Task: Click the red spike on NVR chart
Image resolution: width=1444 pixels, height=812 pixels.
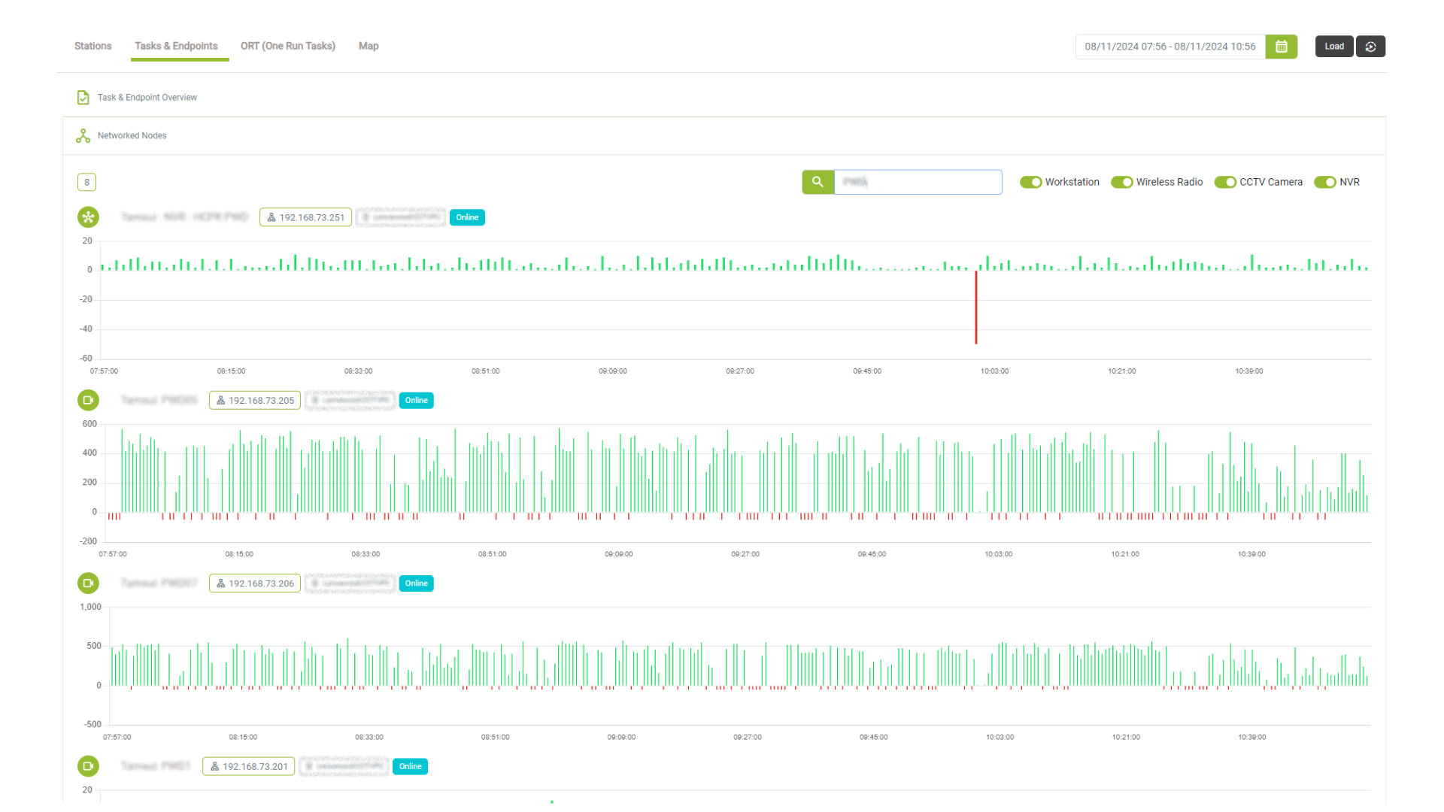Action: (976, 308)
